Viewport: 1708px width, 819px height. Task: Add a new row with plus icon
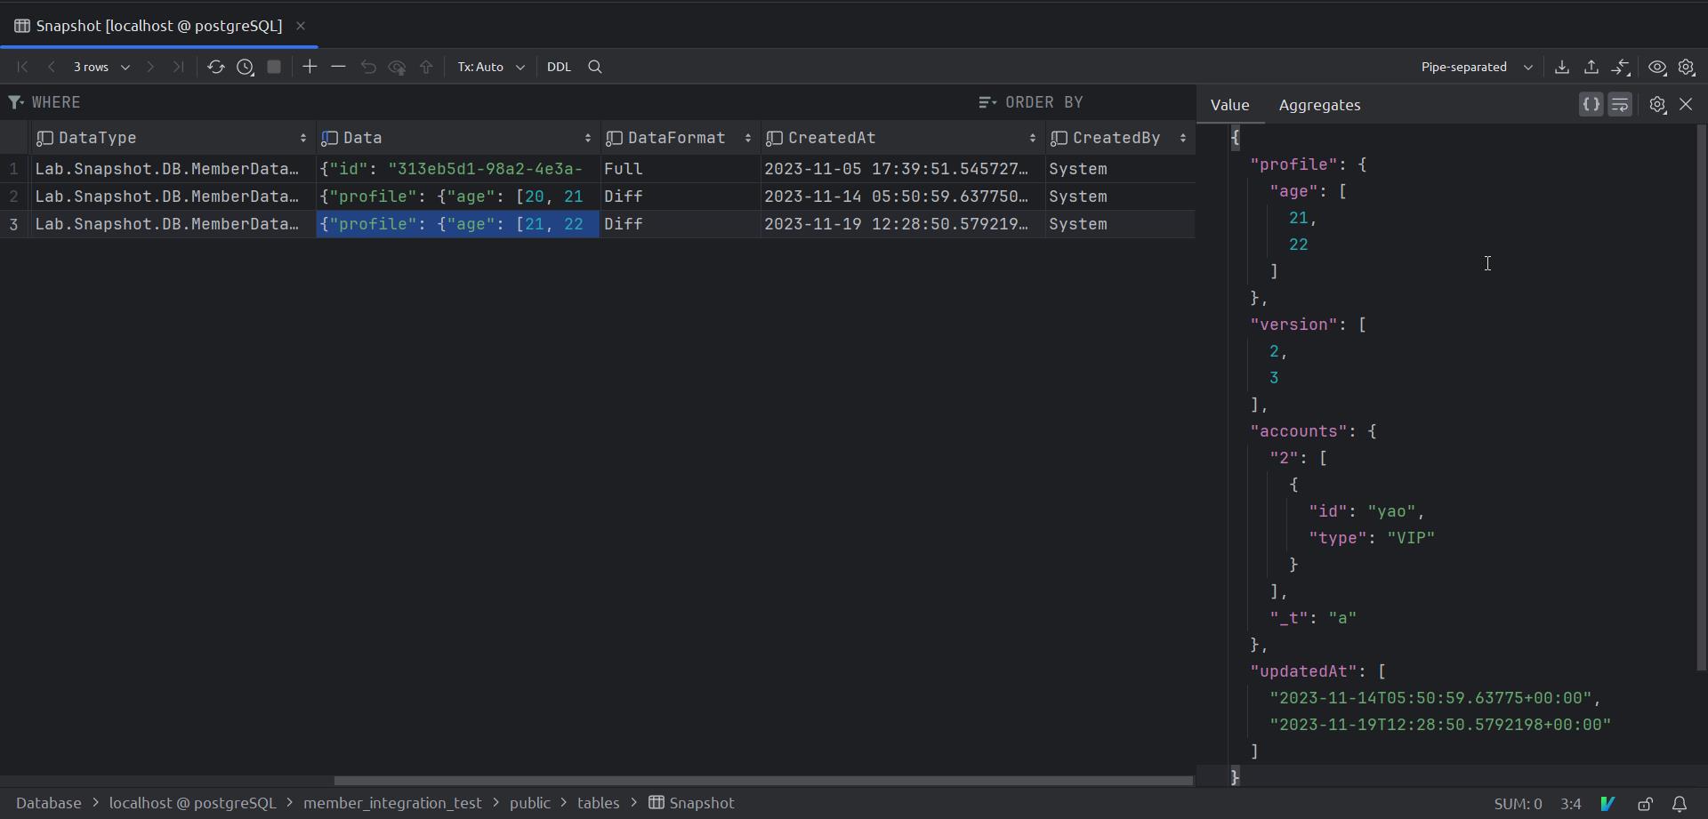click(x=310, y=67)
